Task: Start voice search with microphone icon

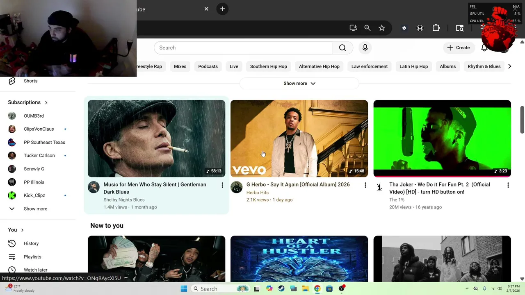Action: (x=365, y=48)
